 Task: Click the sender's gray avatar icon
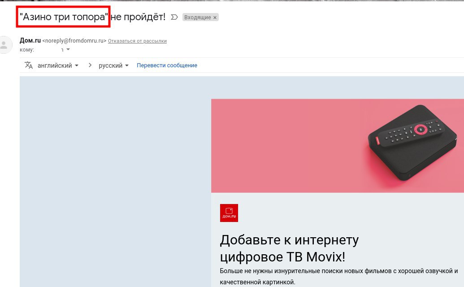pyautogui.click(x=4, y=45)
